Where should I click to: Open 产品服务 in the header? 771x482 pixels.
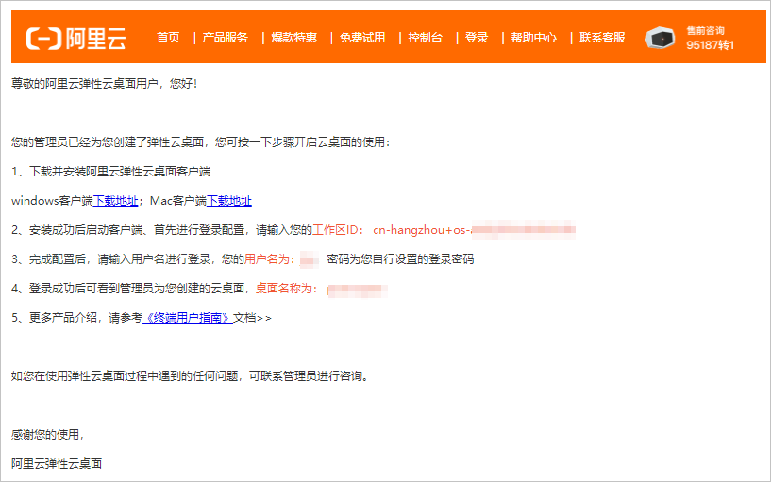click(x=226, y=38)
